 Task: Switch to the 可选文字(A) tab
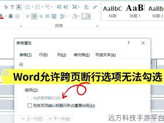[x=106, y=55]
